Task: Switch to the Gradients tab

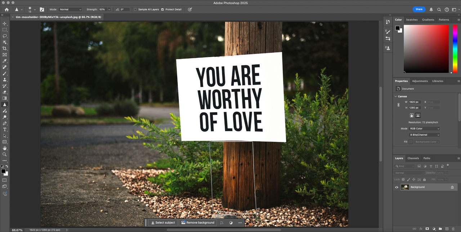Action: (428, 20)
